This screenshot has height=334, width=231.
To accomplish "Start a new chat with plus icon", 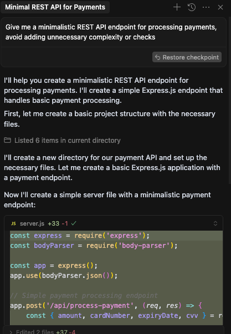I will (x=177, y=7).
